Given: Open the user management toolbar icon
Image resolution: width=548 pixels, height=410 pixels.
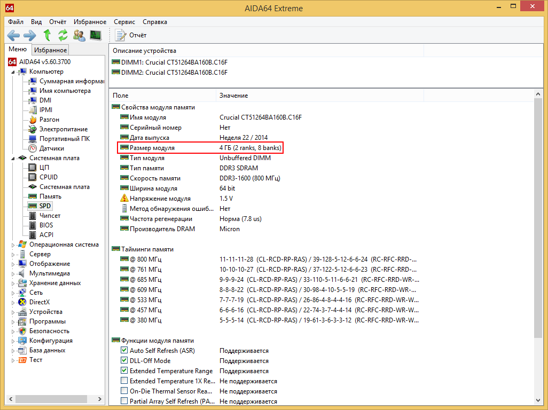Looking at the screenshot, I should click(x=79, y=35).
